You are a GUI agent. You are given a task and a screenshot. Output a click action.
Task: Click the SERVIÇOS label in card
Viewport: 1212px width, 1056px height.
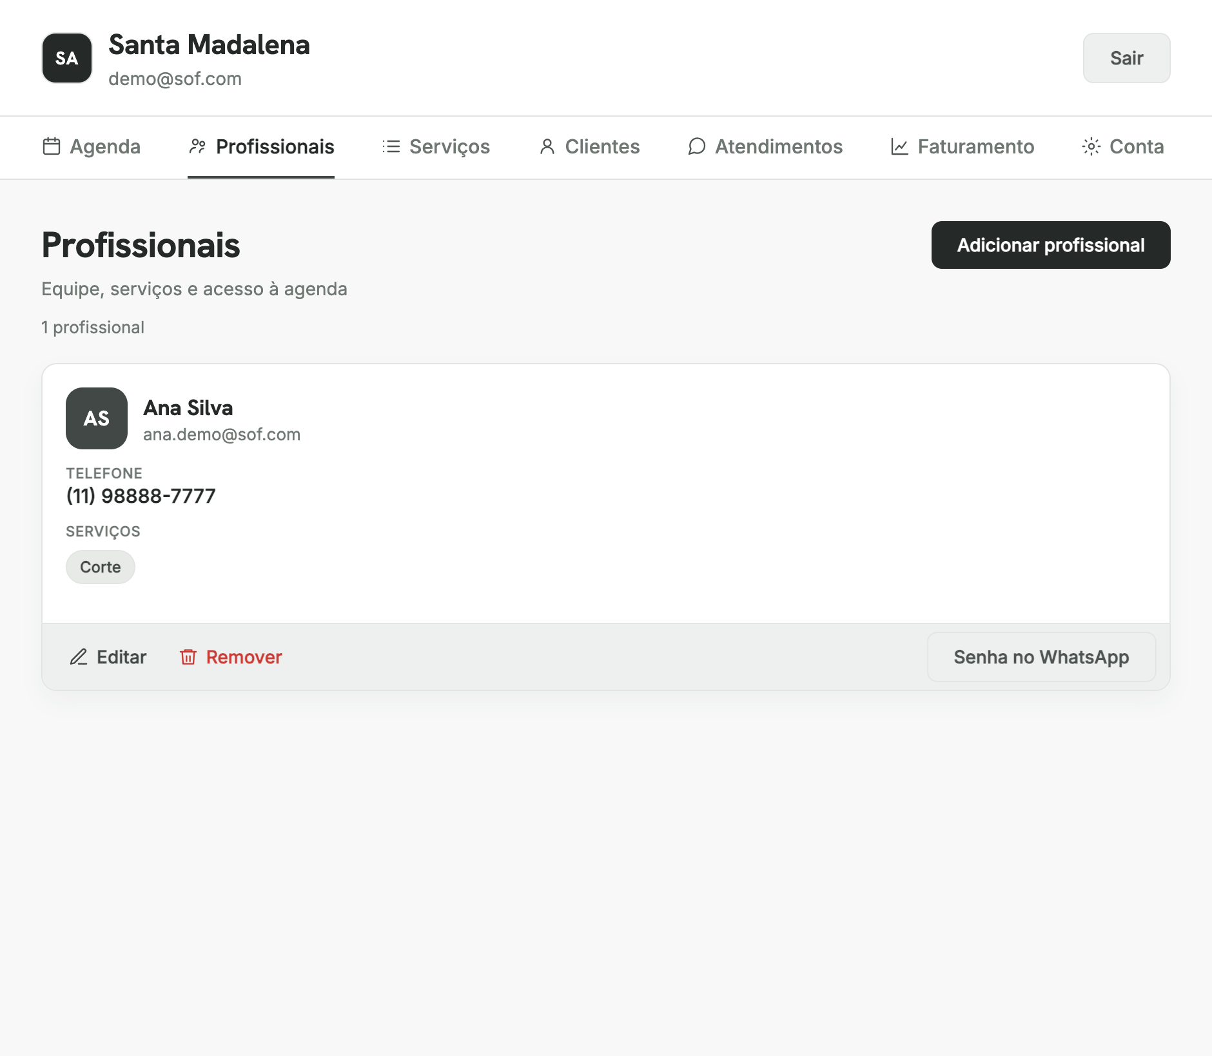(x=103, y=531)
